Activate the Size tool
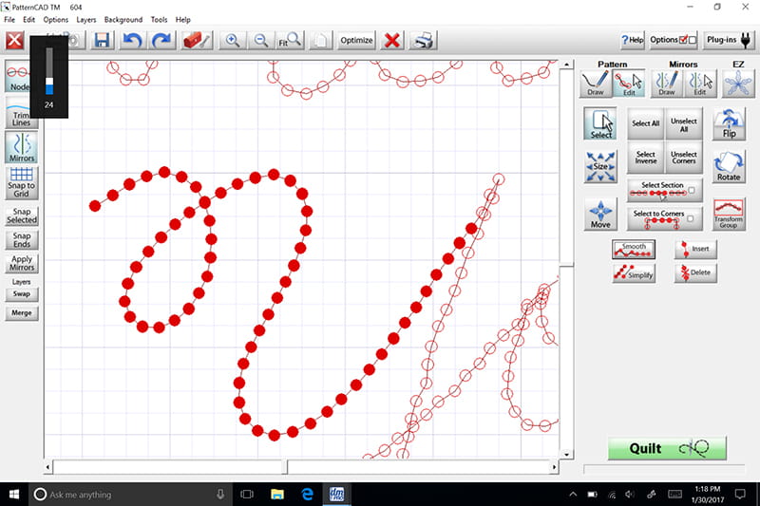 [x=600, y=166]
